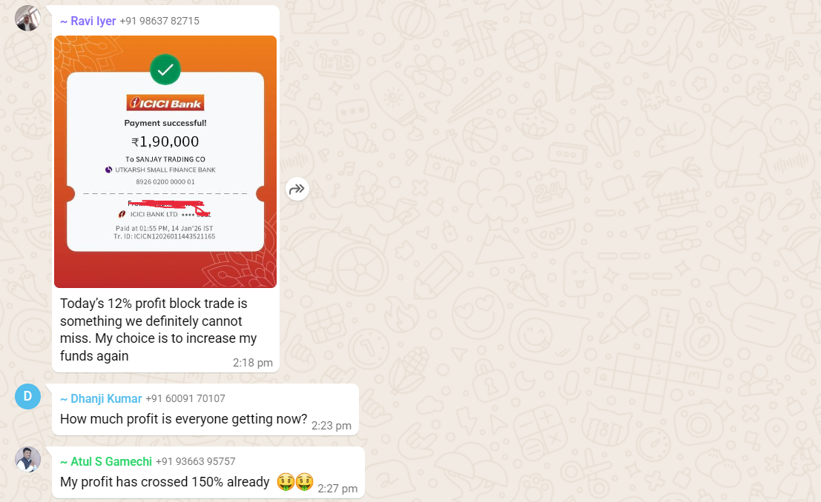This screenshot has width=821, height=502.
Task: Click the first money-mouth emoji in Atul's message
Action: [x=286, y=481]
